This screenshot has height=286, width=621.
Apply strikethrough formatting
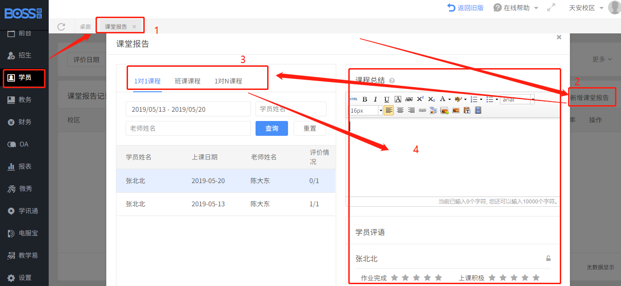[409, 99]
